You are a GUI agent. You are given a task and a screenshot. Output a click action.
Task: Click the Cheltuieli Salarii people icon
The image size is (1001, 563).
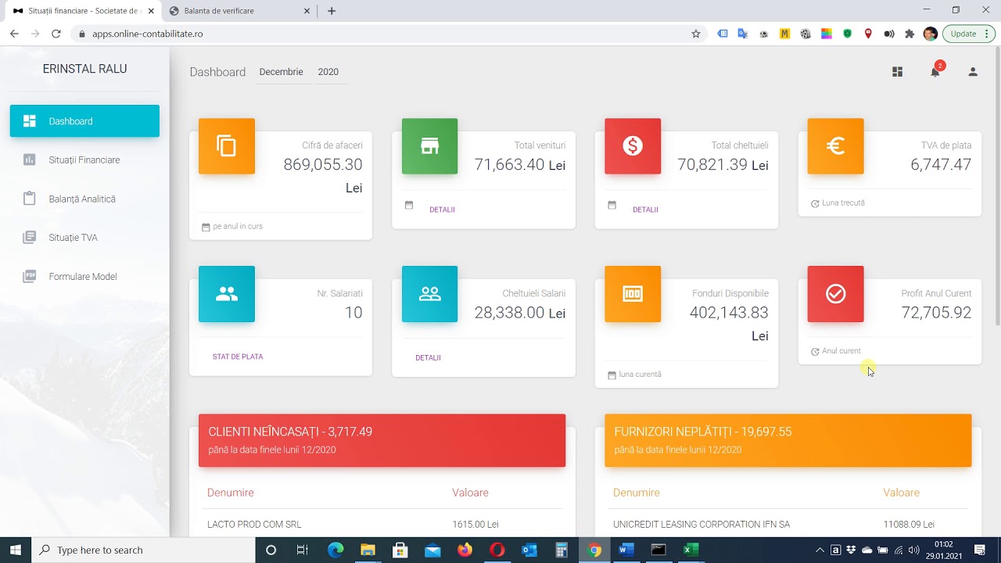click(429, 294)
